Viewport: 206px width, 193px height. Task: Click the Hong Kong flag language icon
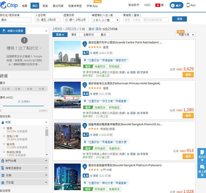(x=158, y=5)
